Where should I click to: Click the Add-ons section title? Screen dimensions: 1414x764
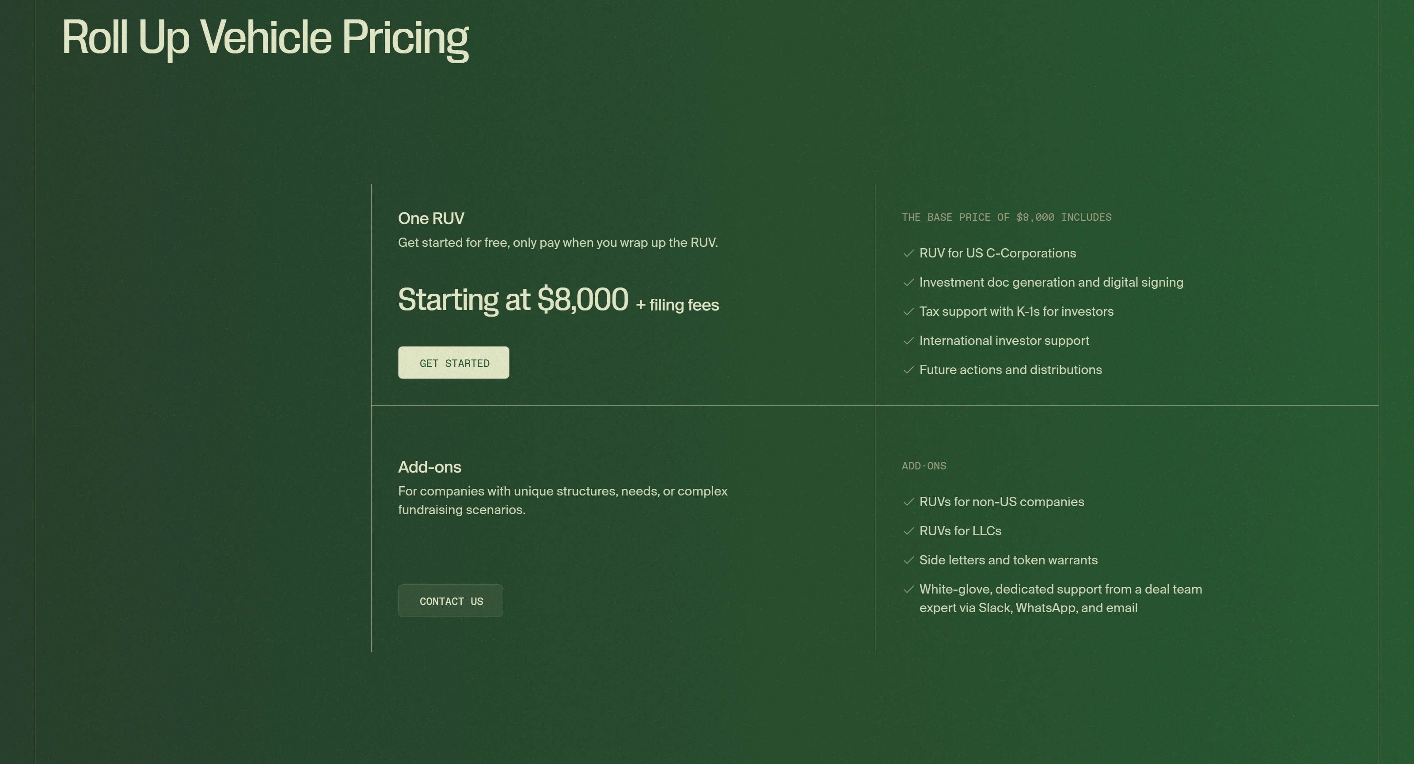click(x=429, y=467)
